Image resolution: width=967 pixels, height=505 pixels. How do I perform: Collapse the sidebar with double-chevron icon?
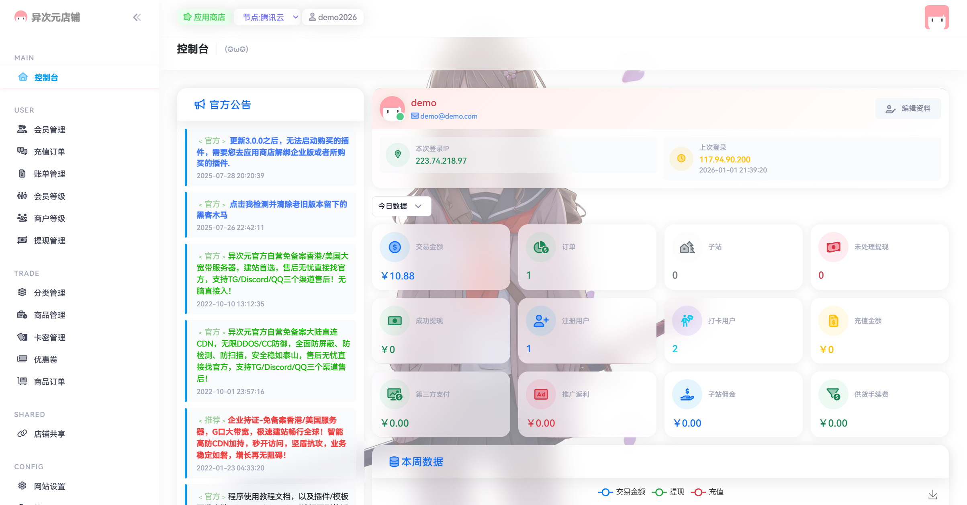pos(137,17)
